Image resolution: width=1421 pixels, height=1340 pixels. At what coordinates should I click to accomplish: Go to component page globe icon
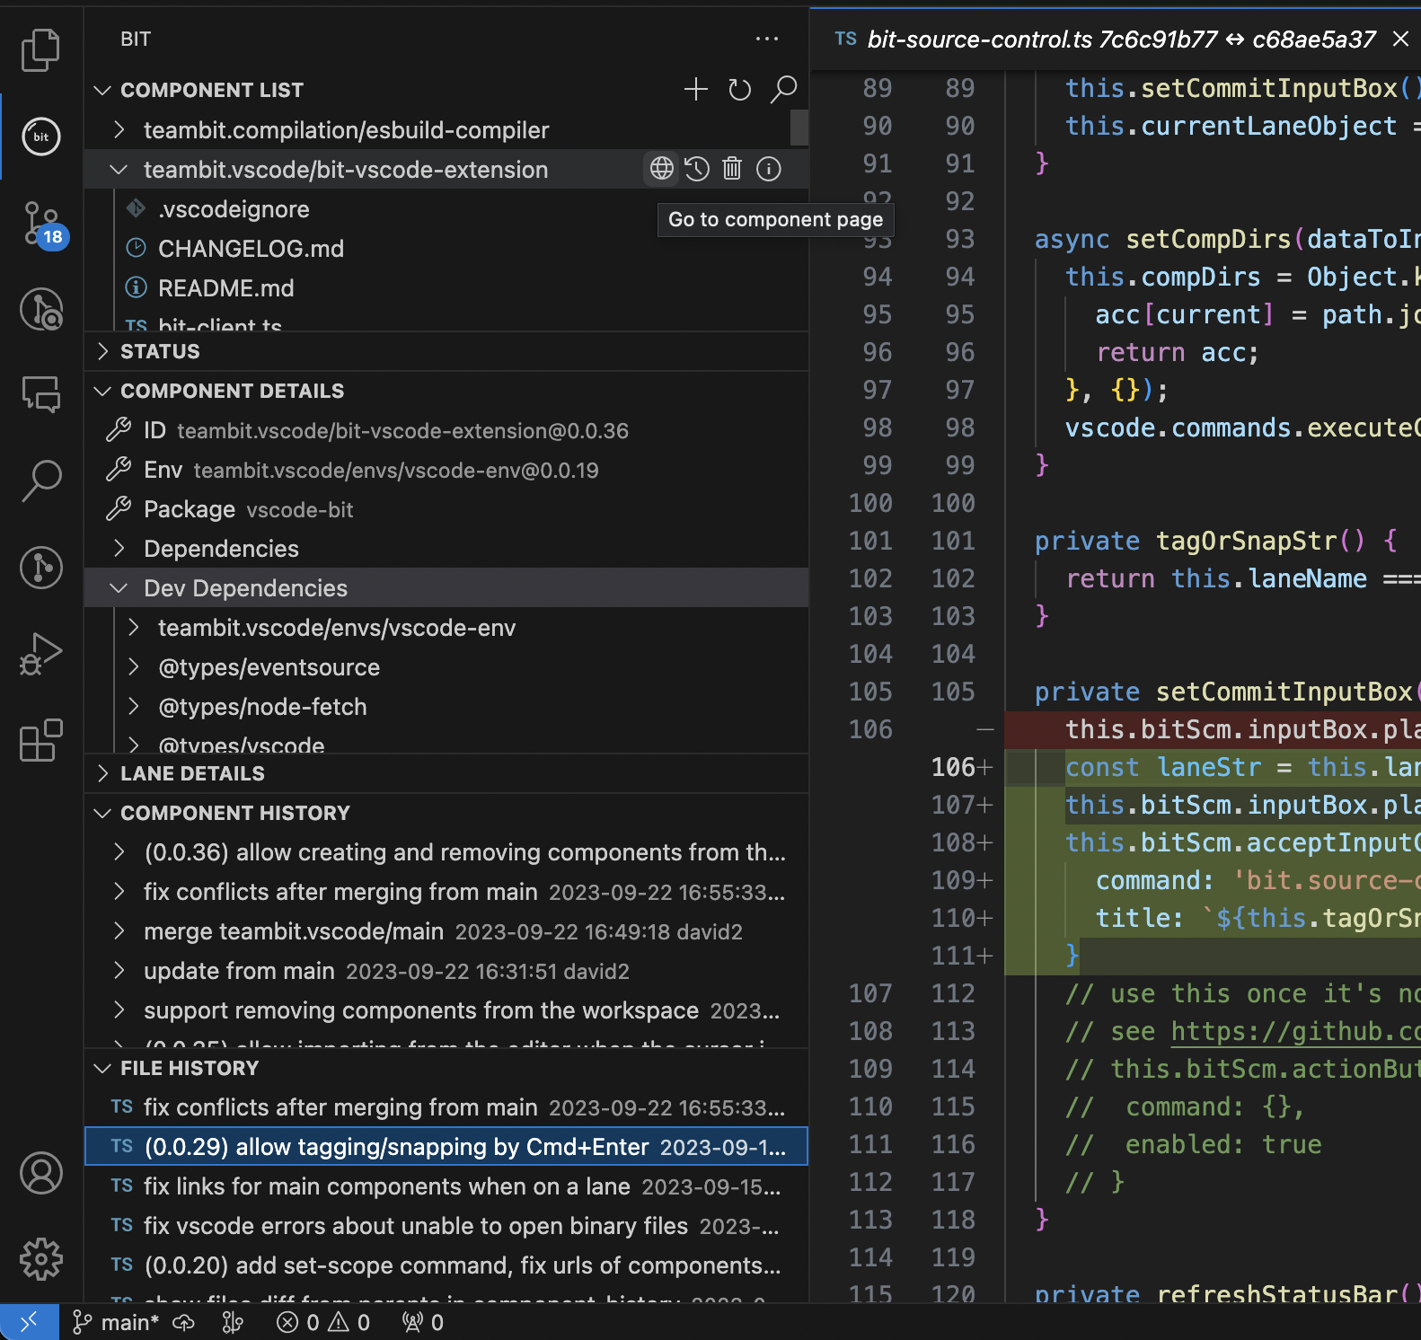(x=662, y=169)
